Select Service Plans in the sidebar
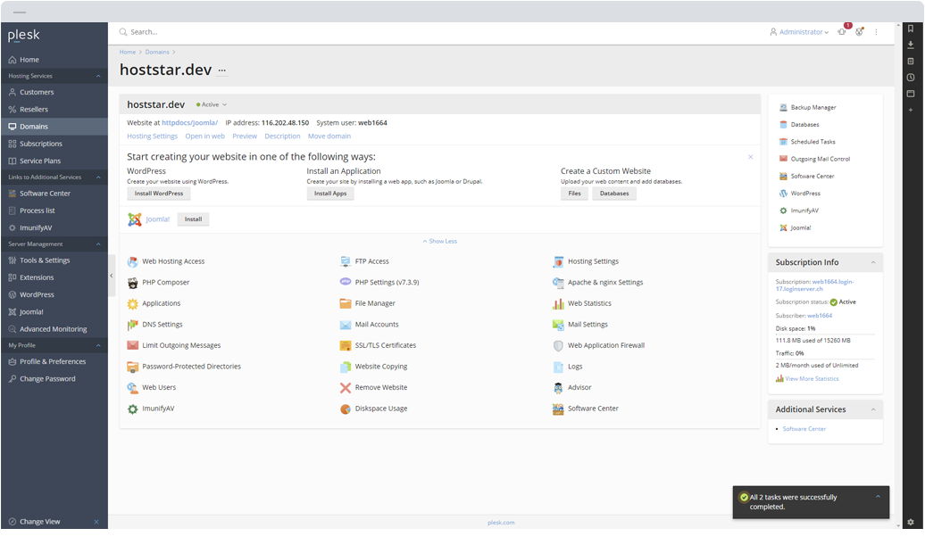The height and width of the screenshot is (545, 925). tap(54, 161)
